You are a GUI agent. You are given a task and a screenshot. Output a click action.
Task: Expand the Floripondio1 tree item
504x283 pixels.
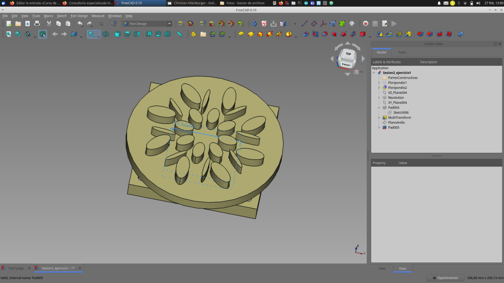point(379,83)
